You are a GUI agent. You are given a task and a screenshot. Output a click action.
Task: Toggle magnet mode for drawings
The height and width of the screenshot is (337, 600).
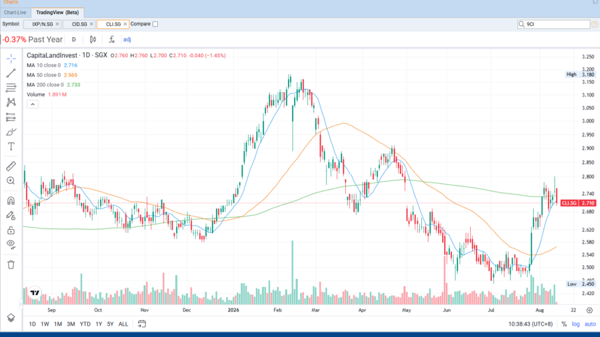click(x=11, y=200)
